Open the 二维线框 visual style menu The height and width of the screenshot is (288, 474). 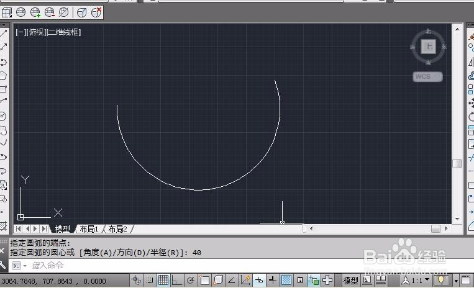point(64,32)
